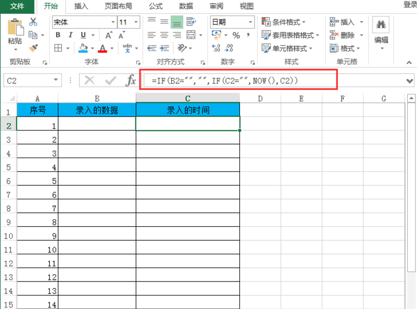Image resolution: width=417 pixels, height=309 pixels.
Task: Open the font name dropdown
Action: pyautogui.click(x=112, y=22)
